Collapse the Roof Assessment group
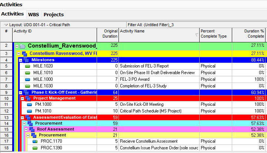The height and width of the screenshot is (153, 267). [26, 129]
